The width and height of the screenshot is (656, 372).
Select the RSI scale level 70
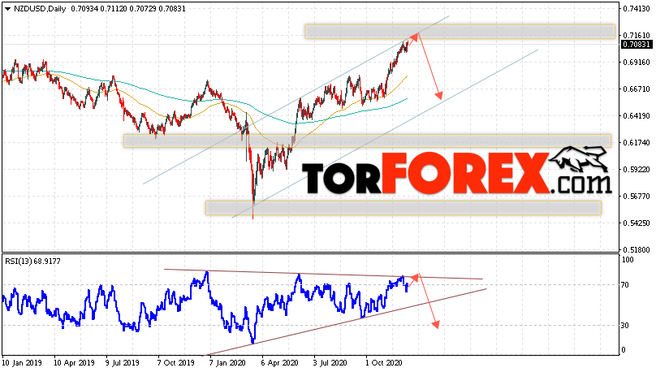pyautogui.click(x=625, y=285)
